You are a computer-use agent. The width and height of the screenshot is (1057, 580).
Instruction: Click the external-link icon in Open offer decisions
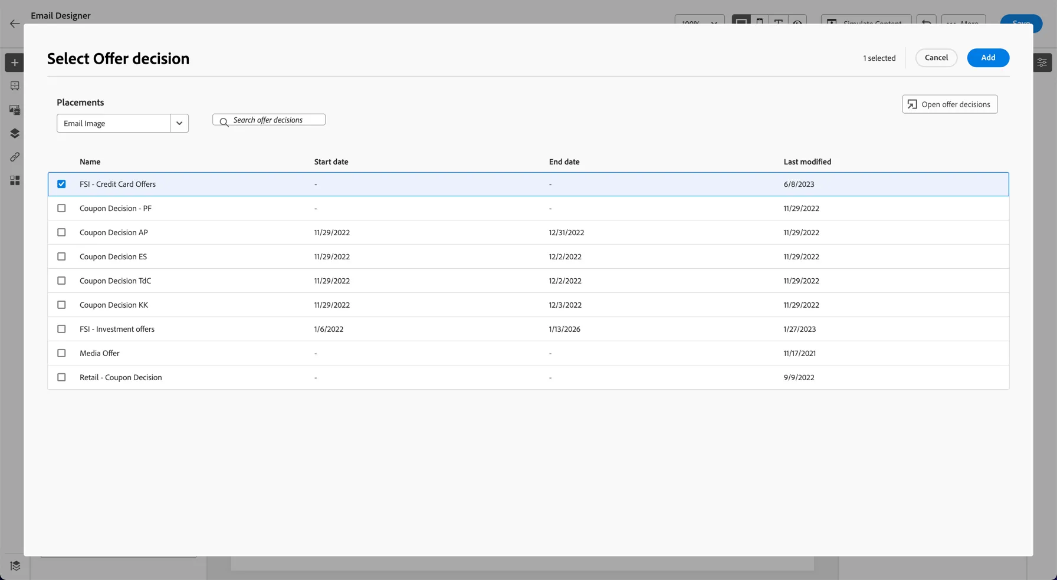[x=912, y=104]
